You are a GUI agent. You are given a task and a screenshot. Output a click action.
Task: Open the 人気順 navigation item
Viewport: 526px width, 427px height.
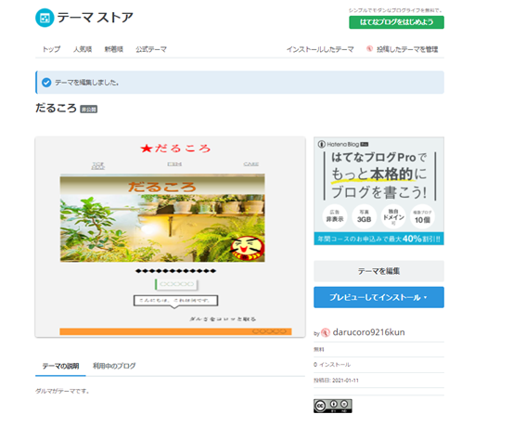pos(83,49)
